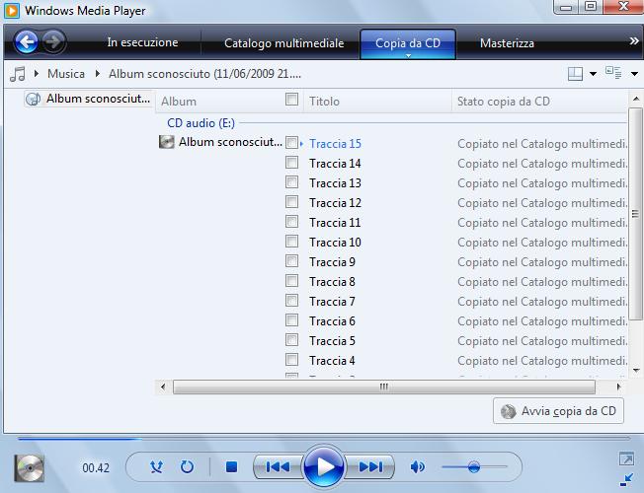
Task: Turn on shuffle playback
Action: 156,466
